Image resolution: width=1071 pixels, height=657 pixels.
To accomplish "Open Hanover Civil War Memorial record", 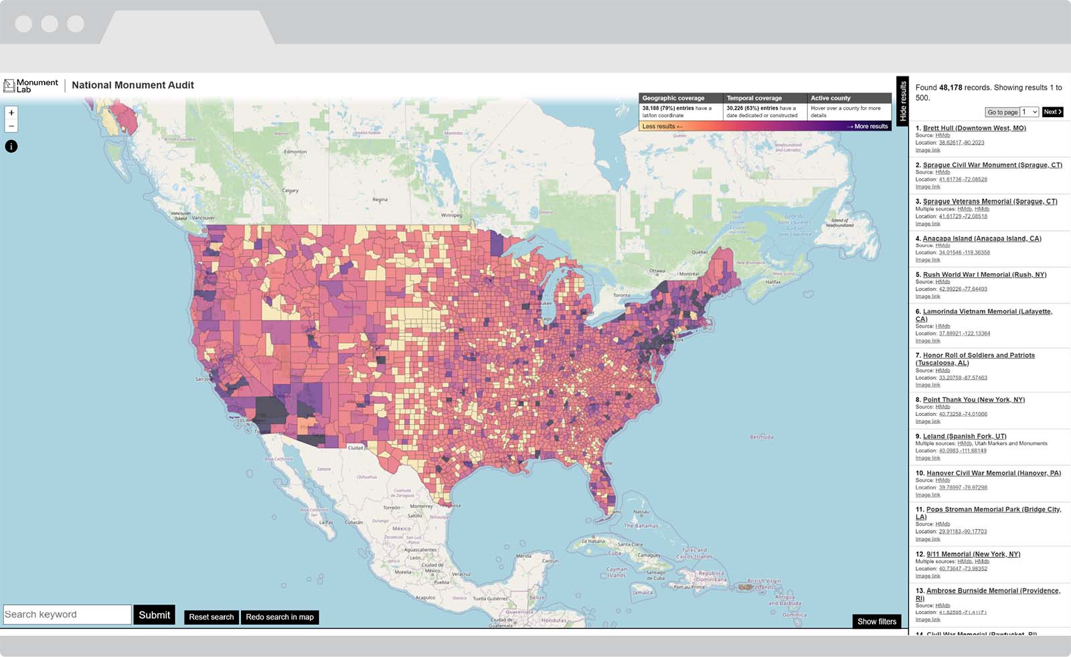I will (993, 473).
